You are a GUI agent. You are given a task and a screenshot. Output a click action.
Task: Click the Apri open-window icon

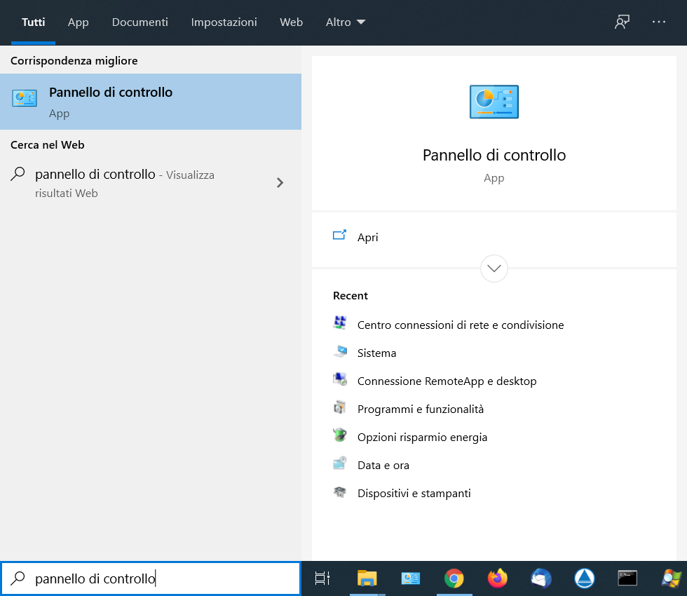click(x=339, y=236)
